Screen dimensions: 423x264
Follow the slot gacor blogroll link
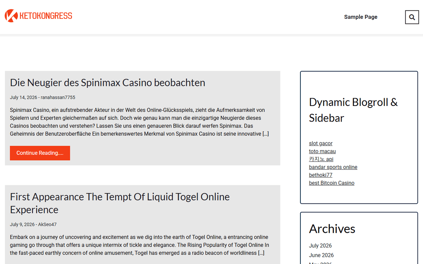320,143
